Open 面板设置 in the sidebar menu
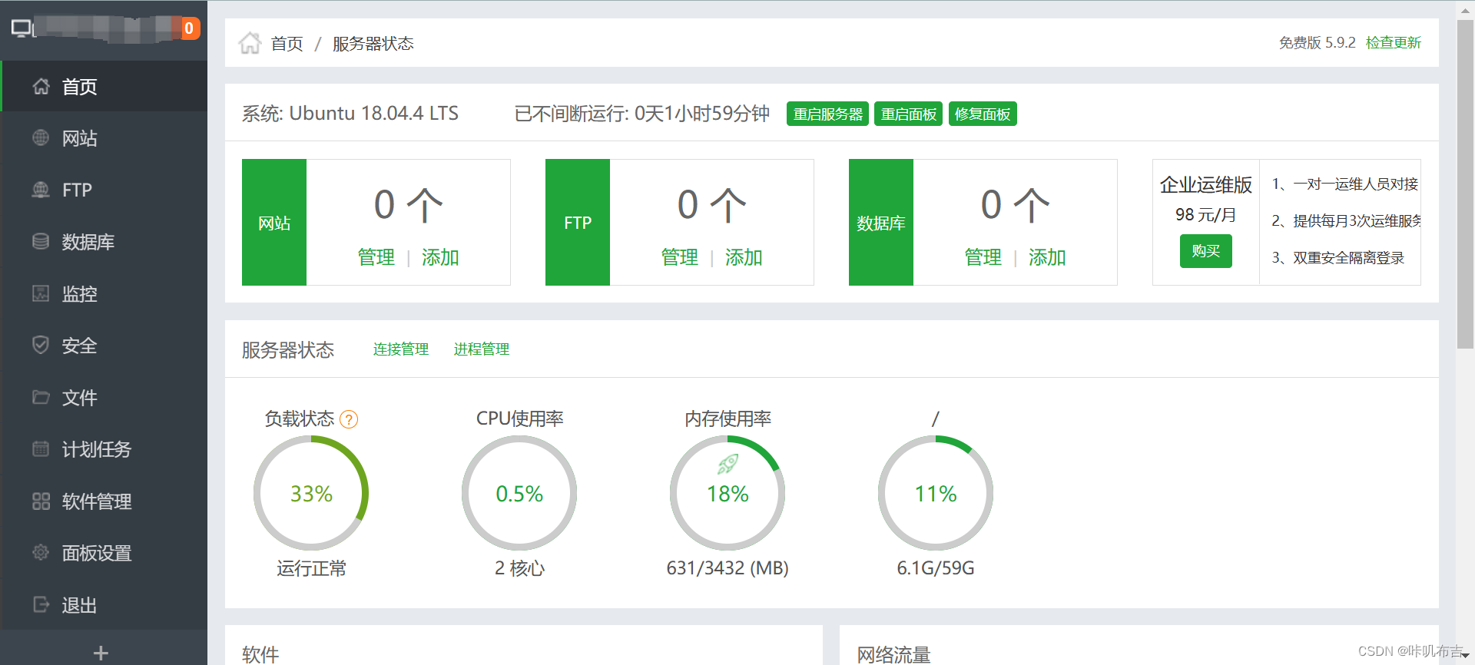 pos(104,553)
